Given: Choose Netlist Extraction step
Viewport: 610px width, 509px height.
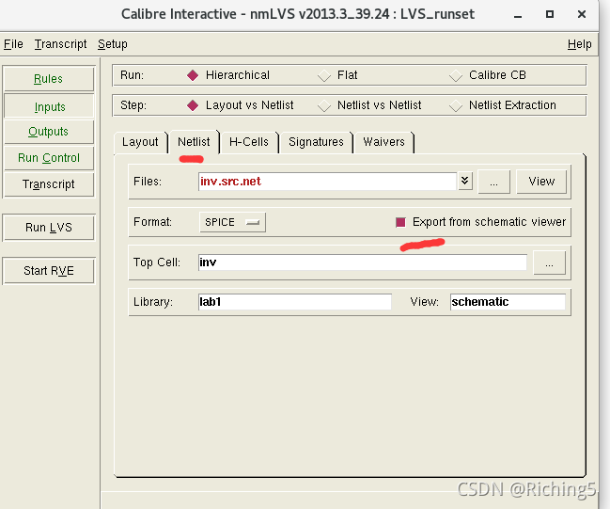Looking at the screenshot, I should (x=456, y=105).
